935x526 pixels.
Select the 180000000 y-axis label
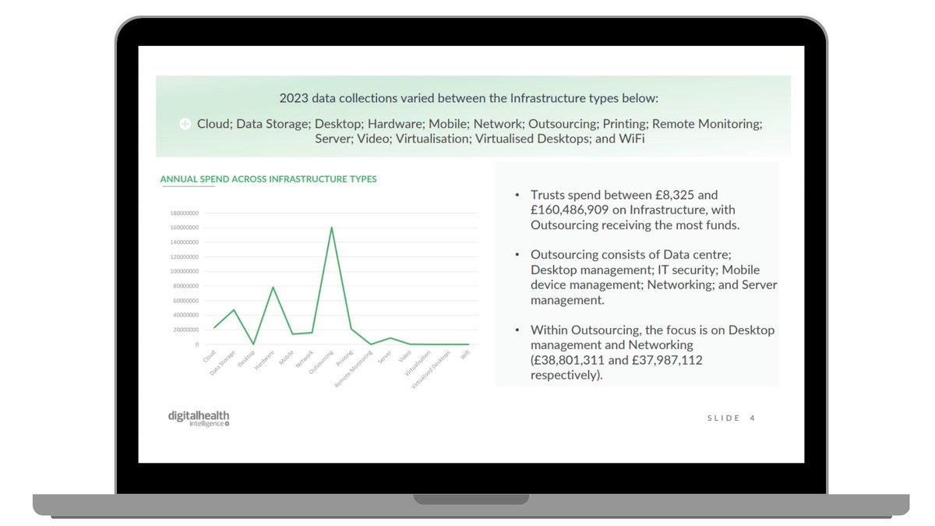[184, 213]
